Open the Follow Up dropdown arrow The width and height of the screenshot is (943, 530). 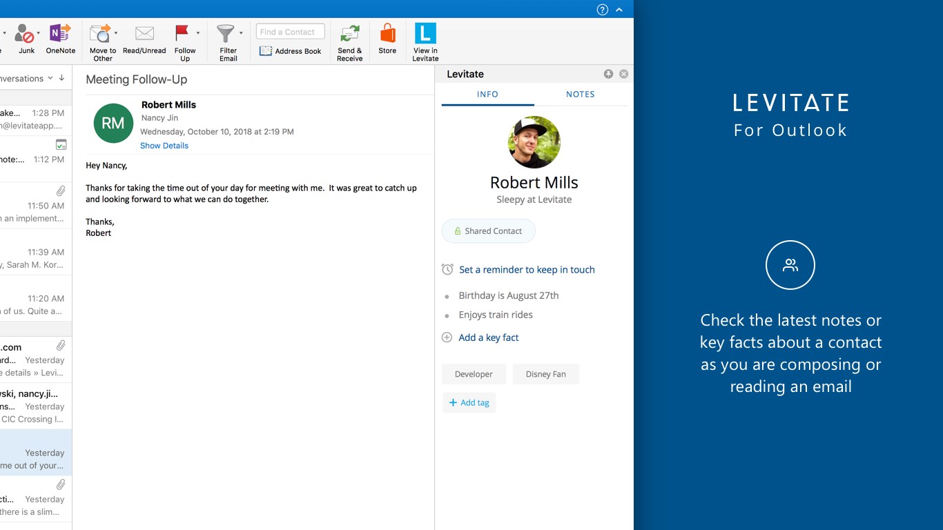198,33
